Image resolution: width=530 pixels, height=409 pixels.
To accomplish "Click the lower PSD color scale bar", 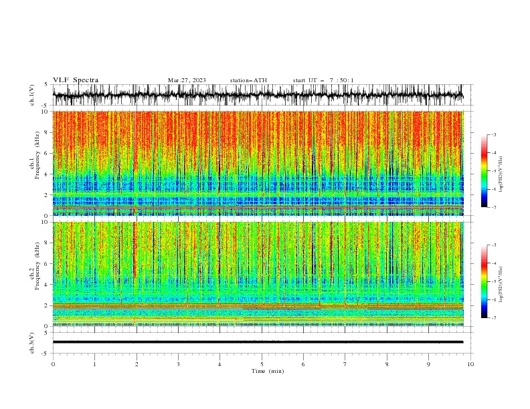I will (x=484, y=281).
